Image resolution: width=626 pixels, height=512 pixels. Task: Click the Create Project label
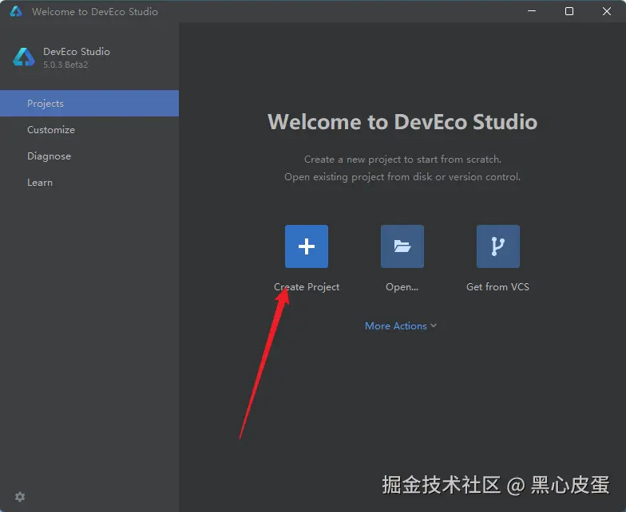pos(307,287)
